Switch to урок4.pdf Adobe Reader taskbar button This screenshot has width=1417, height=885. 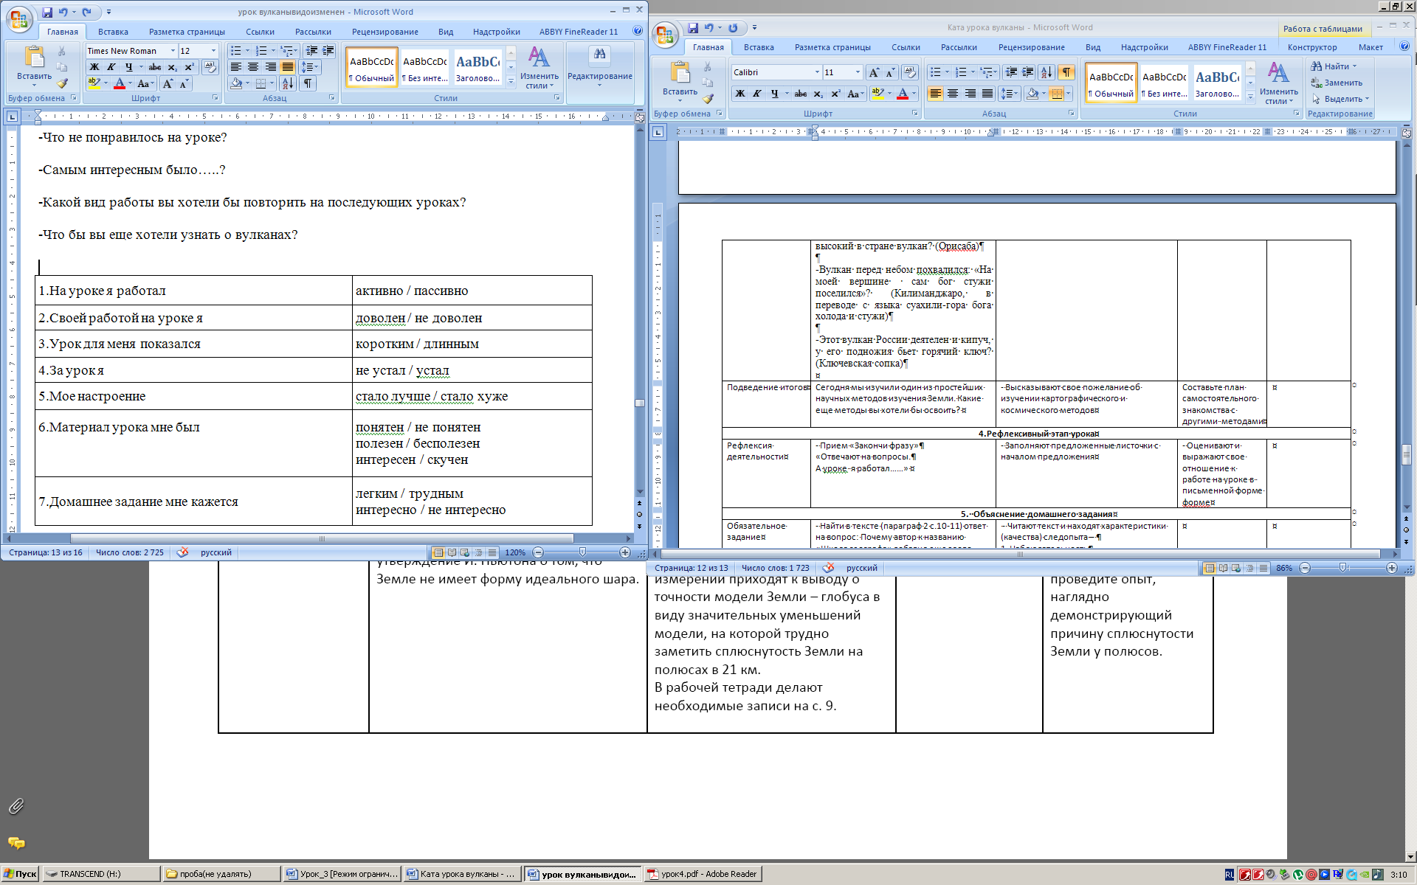coord(702,874)
